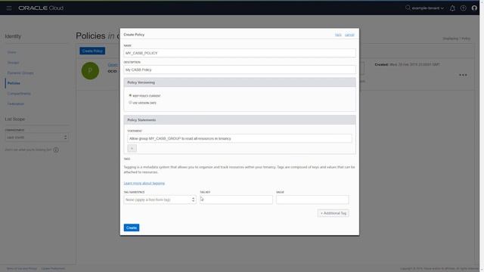Click the Name field with MY_CASB_POLICY
Viewport: 484px width, 272px height.
pyautogui.click(x=240, y=53)
